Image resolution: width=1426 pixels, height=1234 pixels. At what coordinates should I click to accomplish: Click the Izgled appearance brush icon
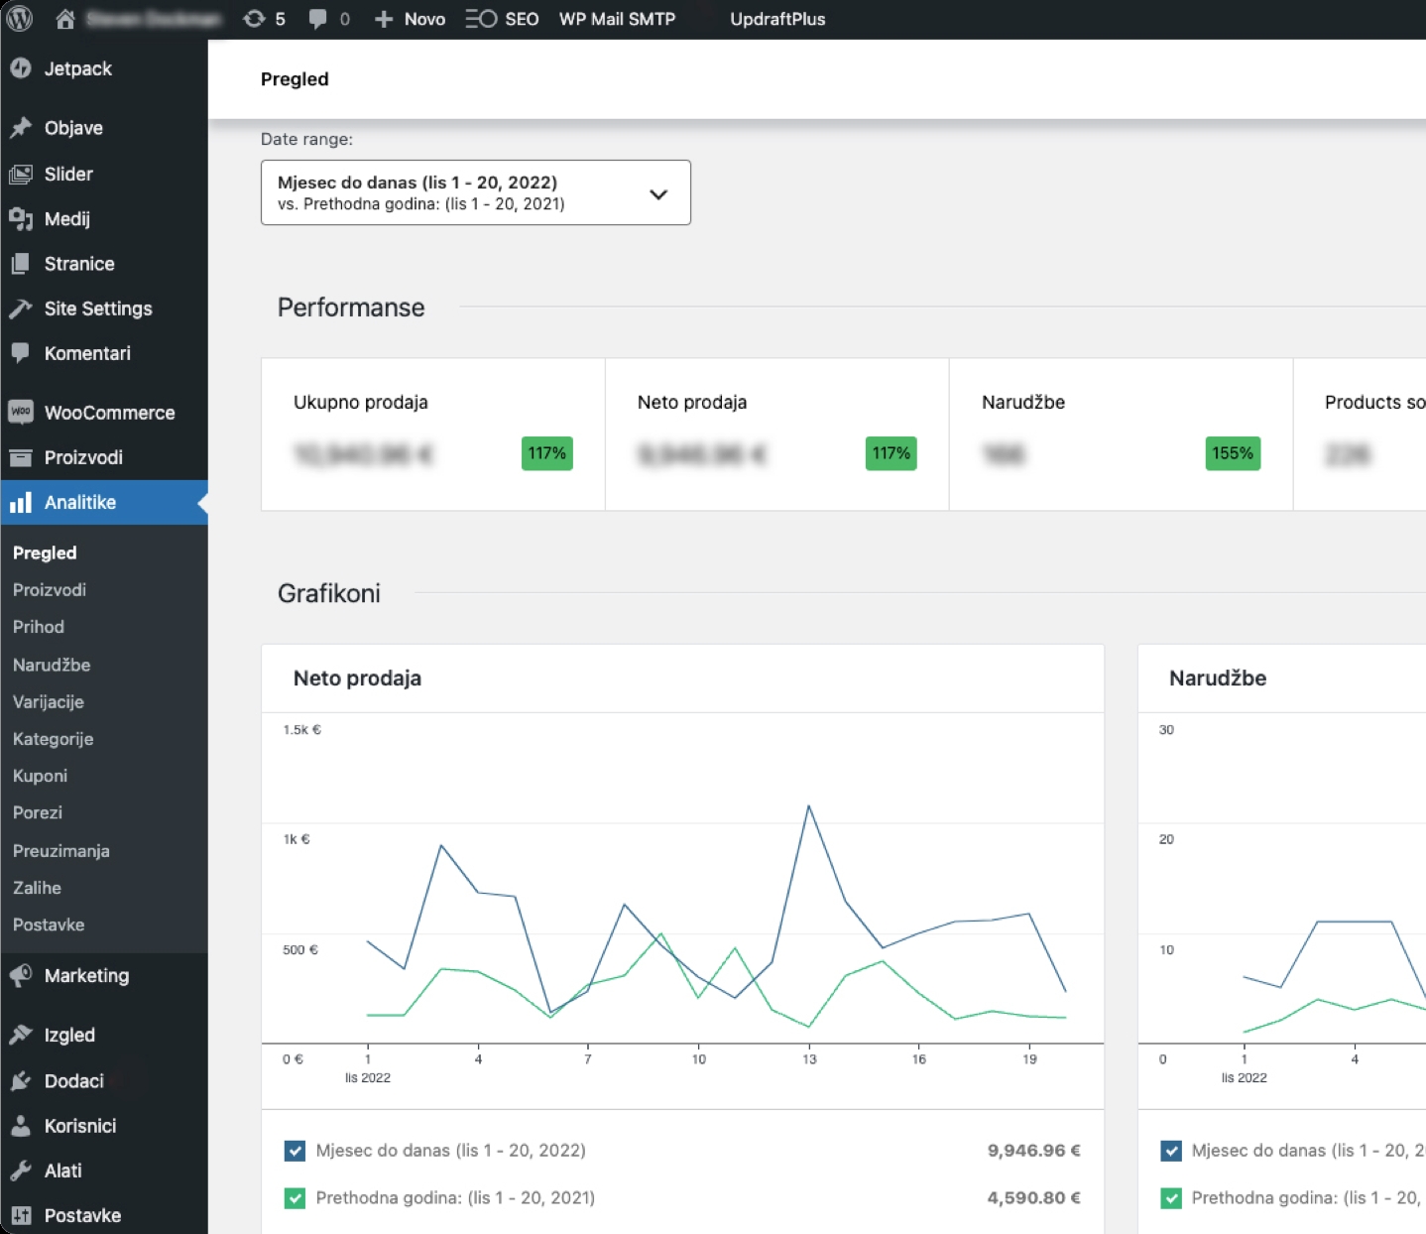[x=21, y=1035]
